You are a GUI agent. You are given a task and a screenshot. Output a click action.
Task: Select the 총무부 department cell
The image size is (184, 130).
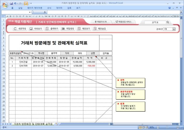pyautogui.click(x=54, y=53)
